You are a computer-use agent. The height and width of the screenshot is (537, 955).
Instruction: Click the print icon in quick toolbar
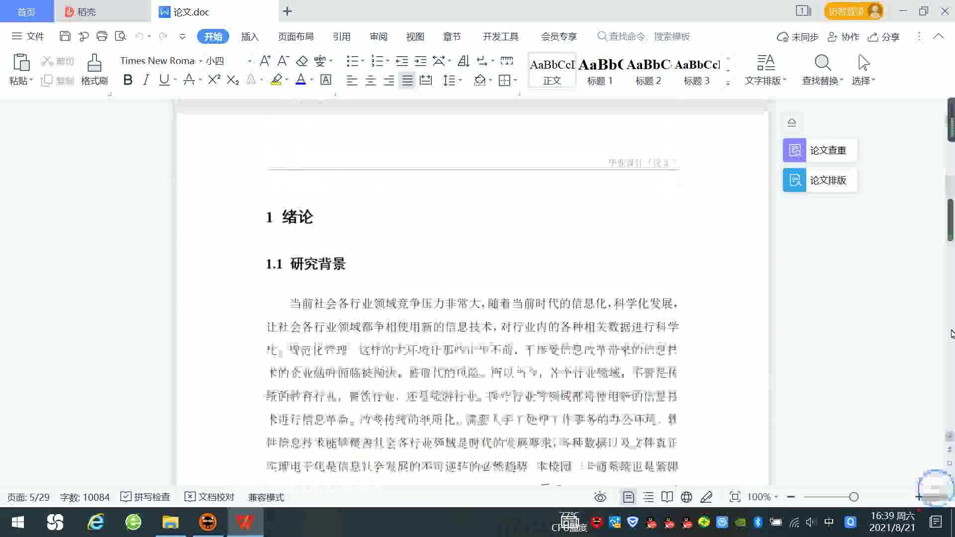coord(102,36)
